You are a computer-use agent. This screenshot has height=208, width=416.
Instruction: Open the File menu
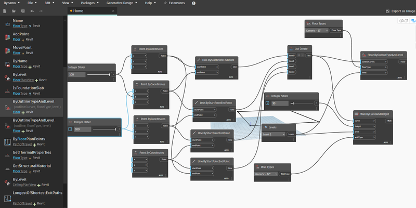[32, 3]
